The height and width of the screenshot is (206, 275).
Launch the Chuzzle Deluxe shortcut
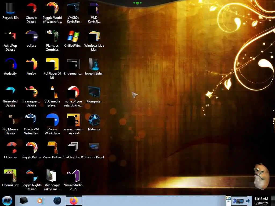point(31,13)
